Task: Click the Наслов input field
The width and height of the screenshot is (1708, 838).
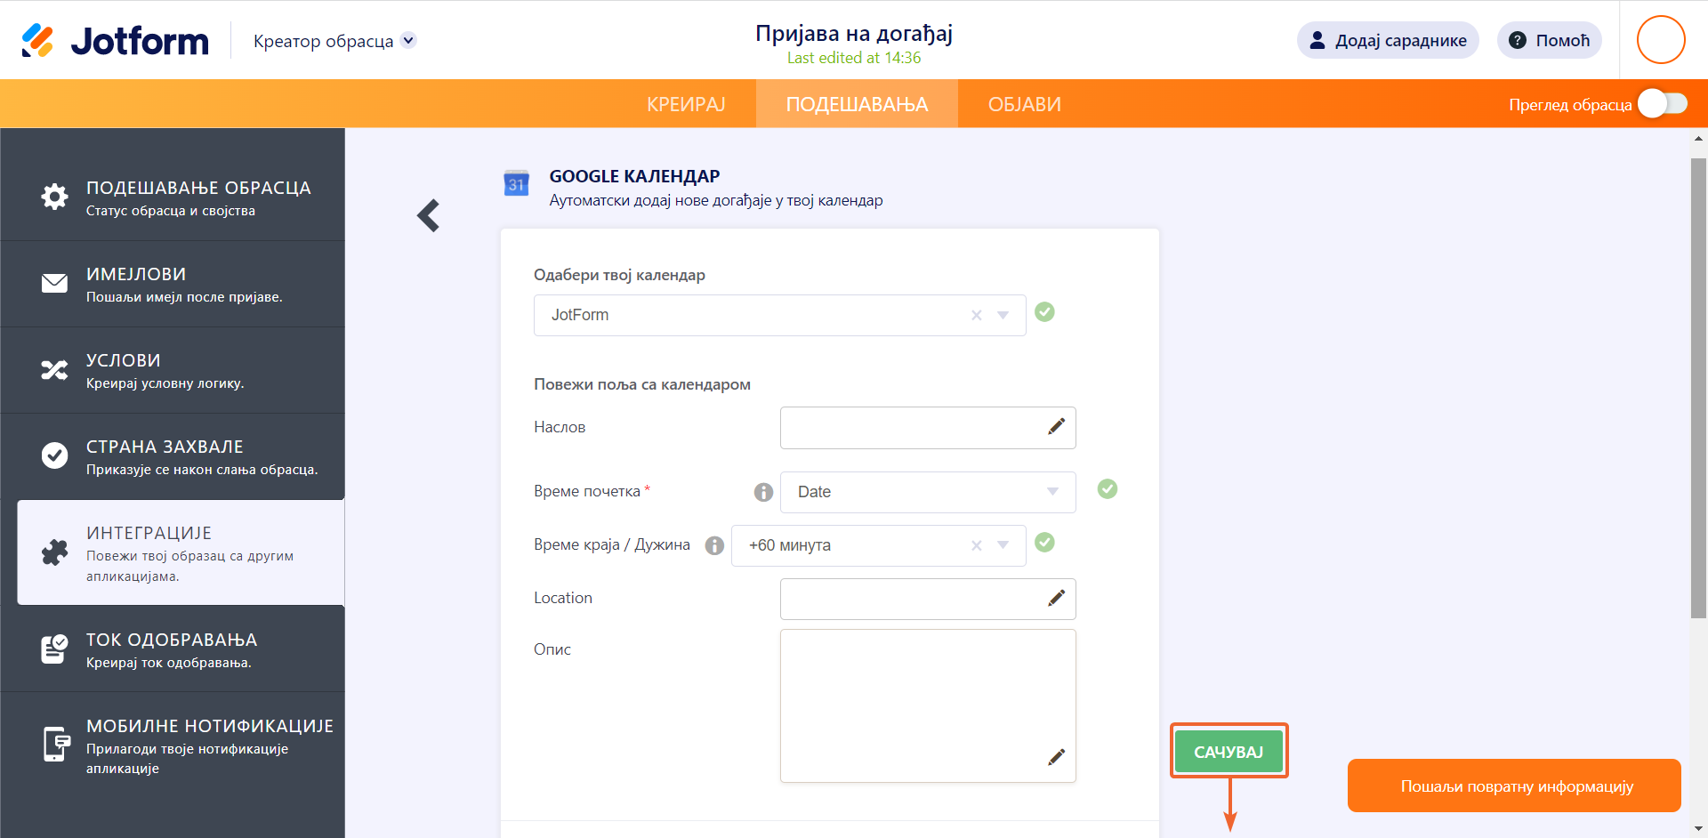Action: 928,428
